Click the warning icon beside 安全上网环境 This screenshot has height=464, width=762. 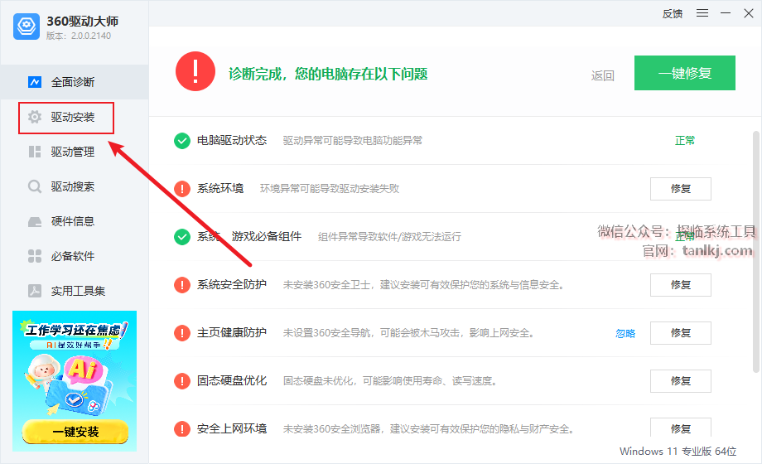[182, 428]
